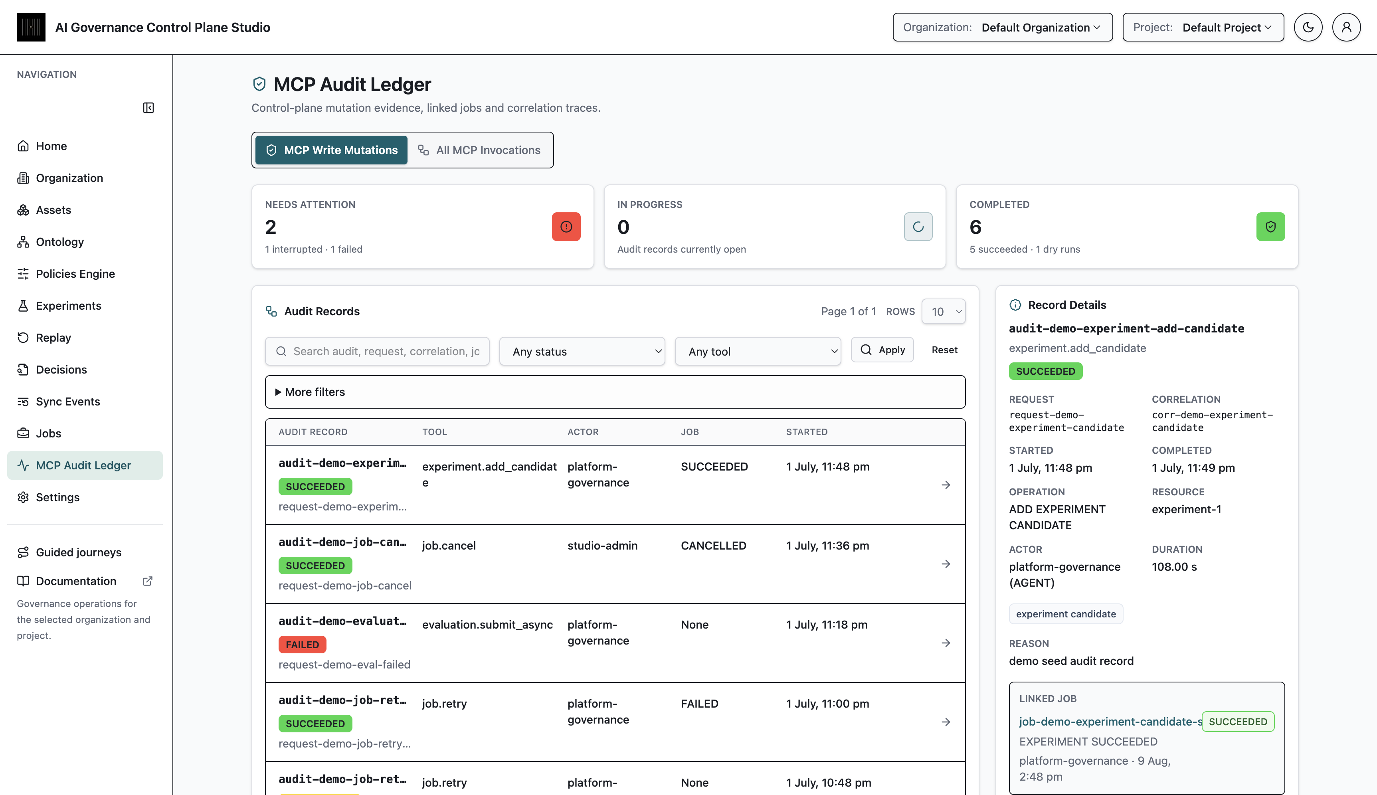Click the Settings gear icon

click(x=23, y=497)
